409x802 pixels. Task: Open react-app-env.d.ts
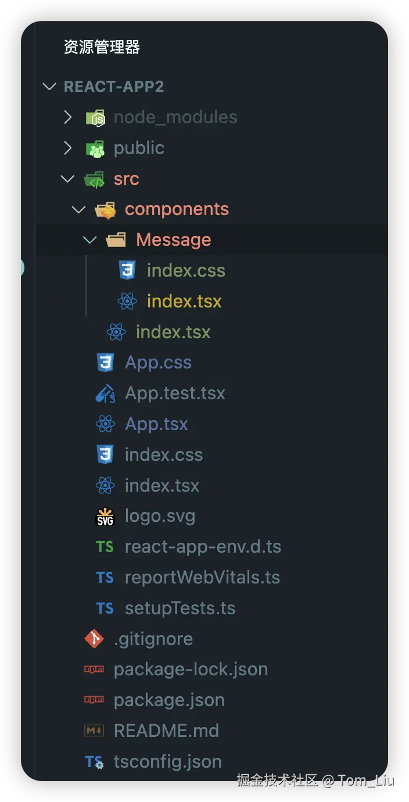[203, 546]
